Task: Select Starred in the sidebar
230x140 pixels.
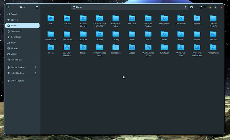Action: [x=14, y=20]
